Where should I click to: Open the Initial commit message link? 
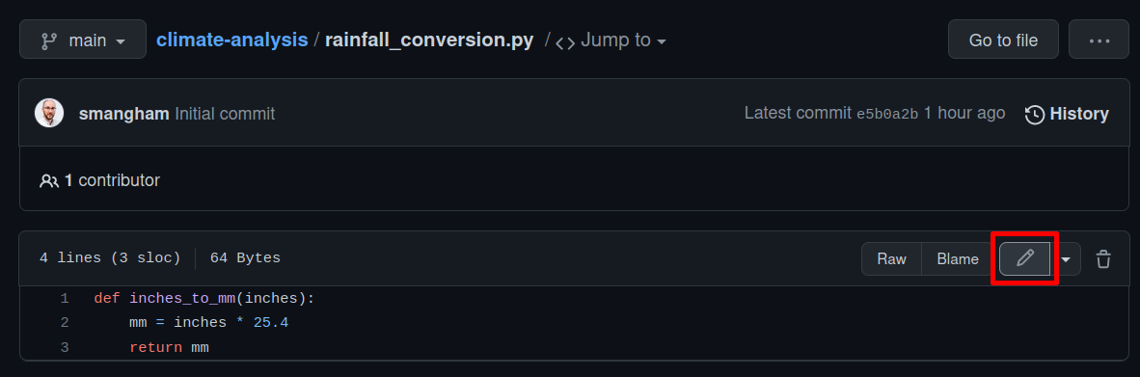(x=225, y=114)
